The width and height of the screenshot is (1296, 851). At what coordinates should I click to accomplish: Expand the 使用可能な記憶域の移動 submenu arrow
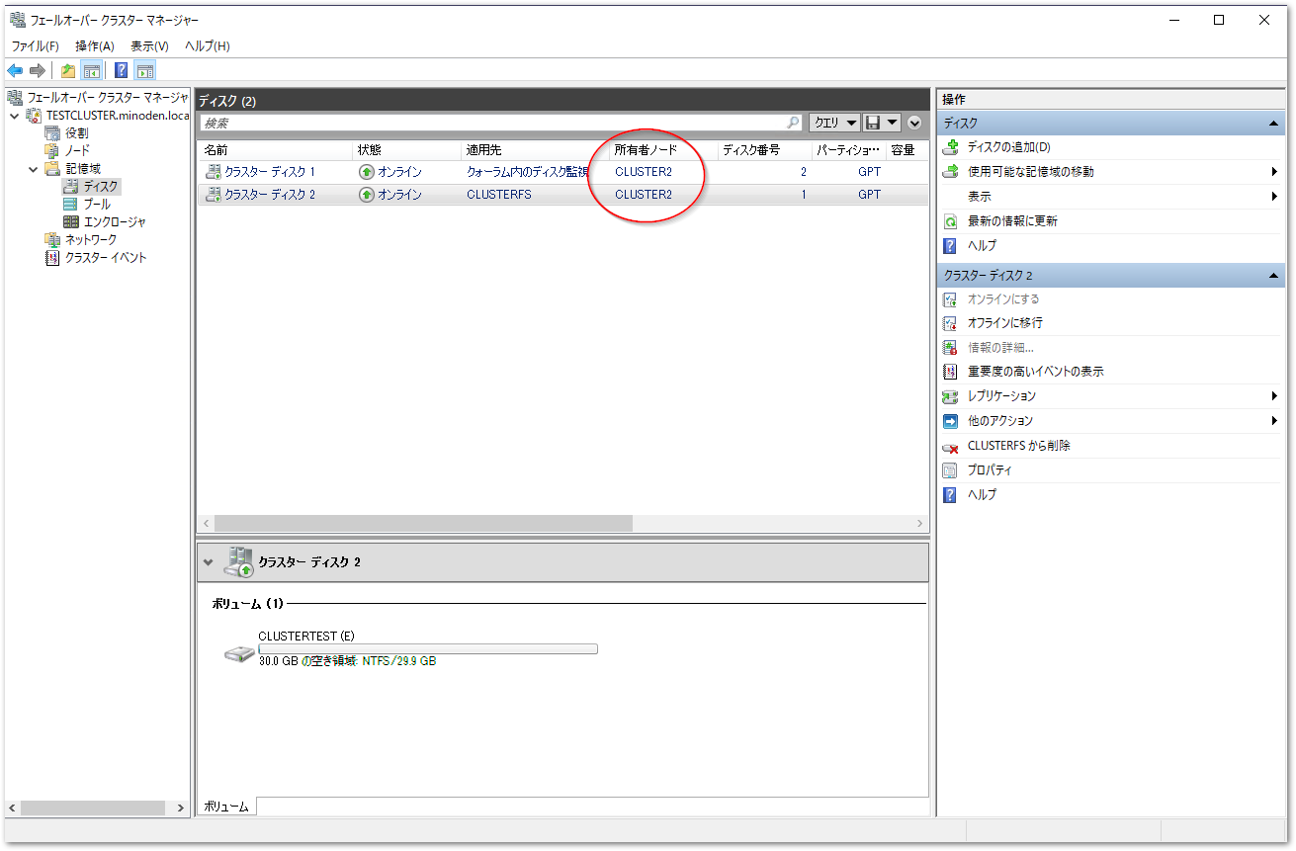tap(1273, 173)
